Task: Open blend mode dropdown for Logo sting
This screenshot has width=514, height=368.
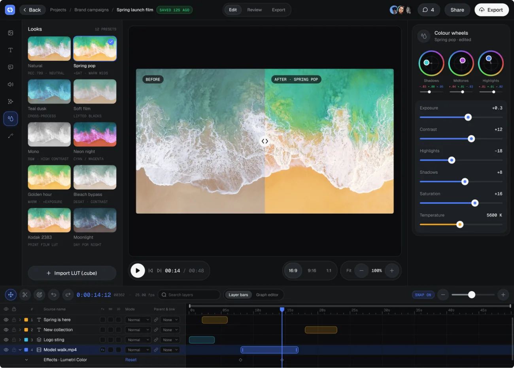Action: [x=138, y=340]
